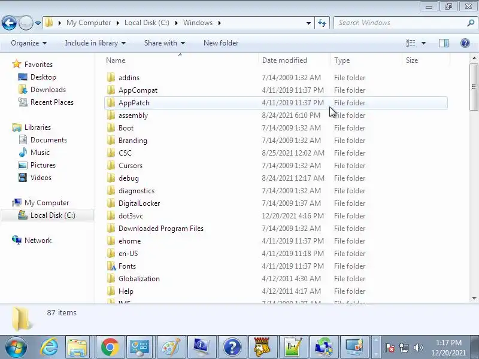This screenshot has height=359, width=479.
Task: Go back using the Back arrow button
Action: pyautogui.click(x=9, y=23)
